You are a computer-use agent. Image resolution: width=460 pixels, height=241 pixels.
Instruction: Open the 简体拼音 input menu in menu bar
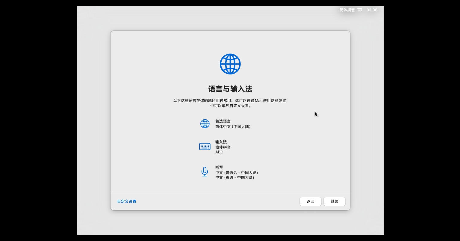click(x=347, y=10)
